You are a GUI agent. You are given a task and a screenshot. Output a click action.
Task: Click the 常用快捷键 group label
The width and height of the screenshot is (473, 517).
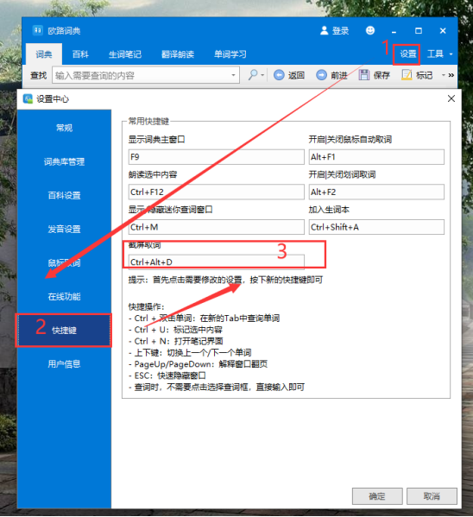click(x=148, y=121)
